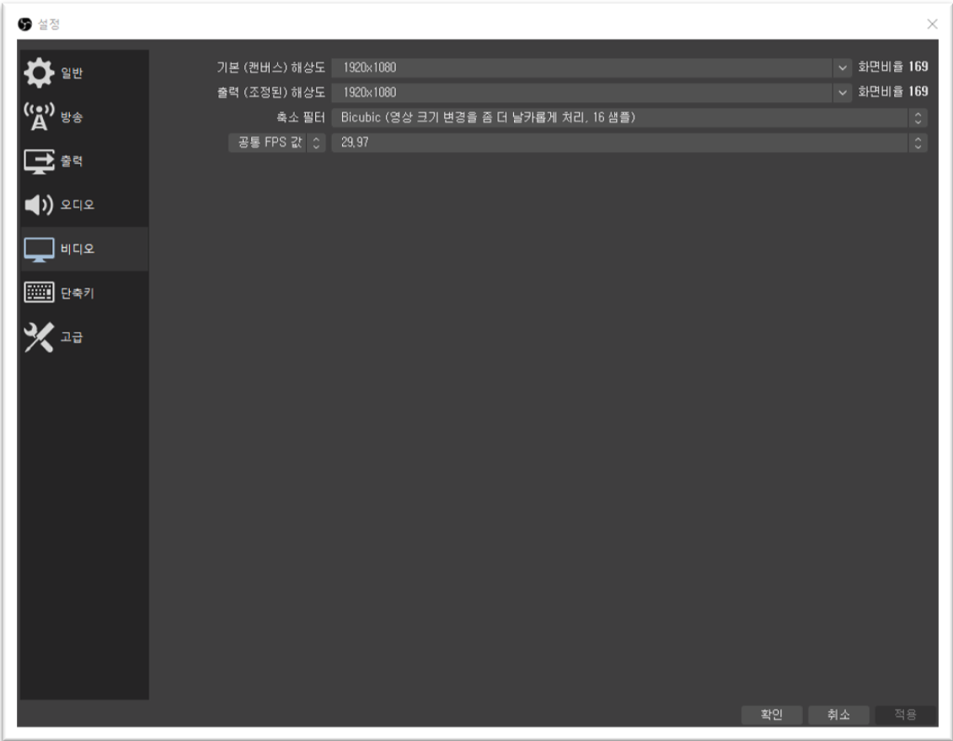Screen dimensions: 953x741
Task: Select the 고급 tools icon
Action: [39, 336]
